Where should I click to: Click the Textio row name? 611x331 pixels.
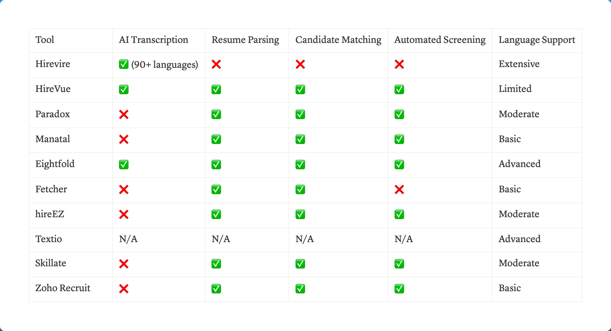49,239
